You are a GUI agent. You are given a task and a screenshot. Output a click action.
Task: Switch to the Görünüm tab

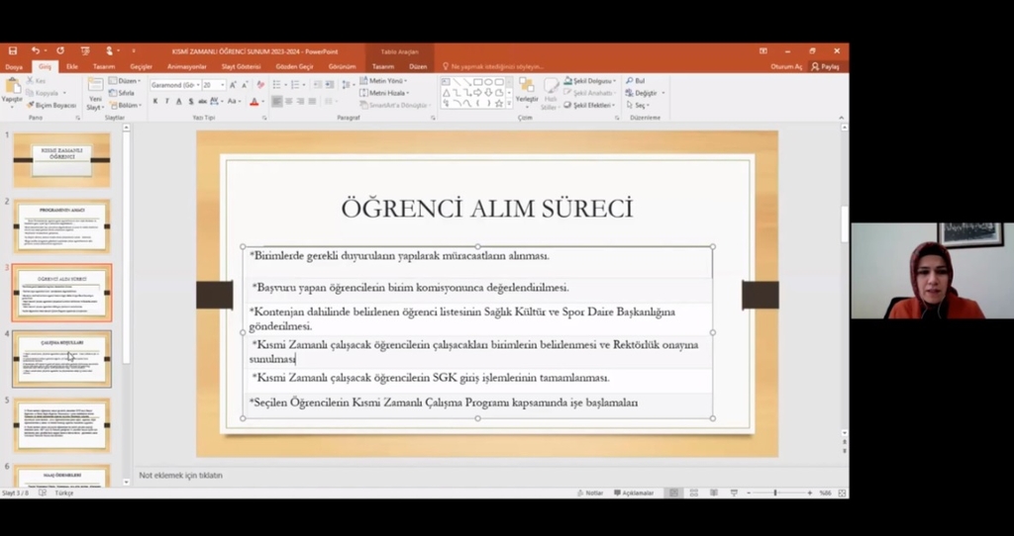(342, 66)
